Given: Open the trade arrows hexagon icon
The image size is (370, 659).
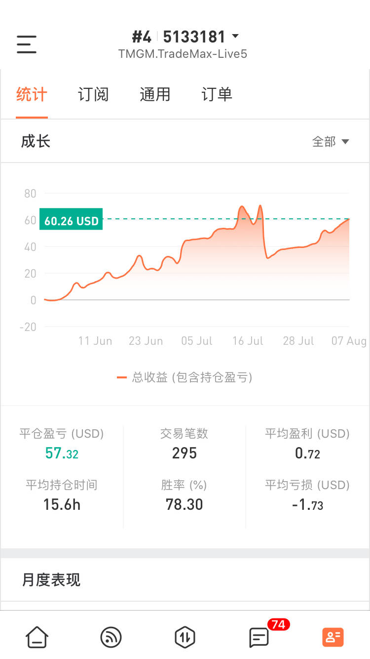Looking at the screenshot, I should point(185,637).
